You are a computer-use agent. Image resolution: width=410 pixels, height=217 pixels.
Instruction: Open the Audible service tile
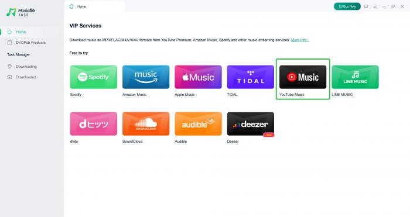198,124
